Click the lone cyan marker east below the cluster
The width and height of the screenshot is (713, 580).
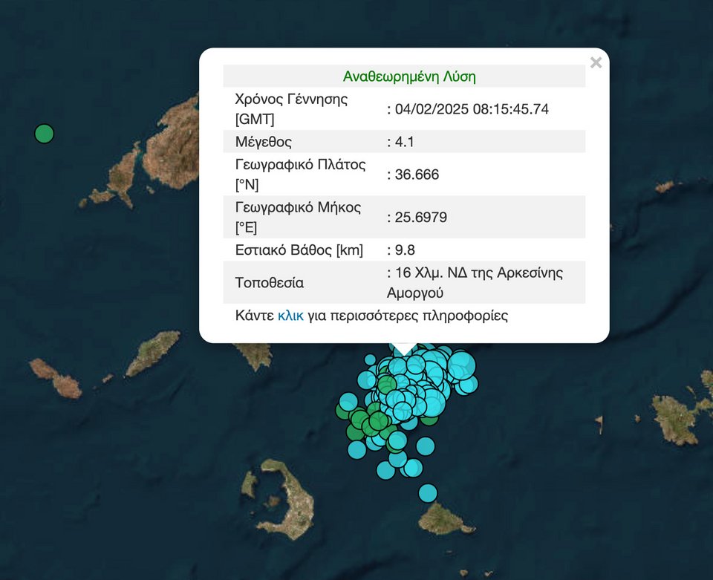(425, 446)
